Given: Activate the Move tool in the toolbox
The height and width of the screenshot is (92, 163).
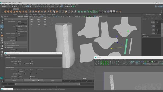Looking at the screenshot, I should tap(2, 26).
